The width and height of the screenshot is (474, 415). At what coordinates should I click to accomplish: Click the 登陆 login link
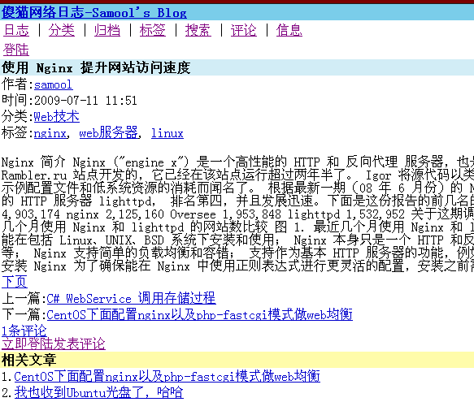(x=16, y=50)
